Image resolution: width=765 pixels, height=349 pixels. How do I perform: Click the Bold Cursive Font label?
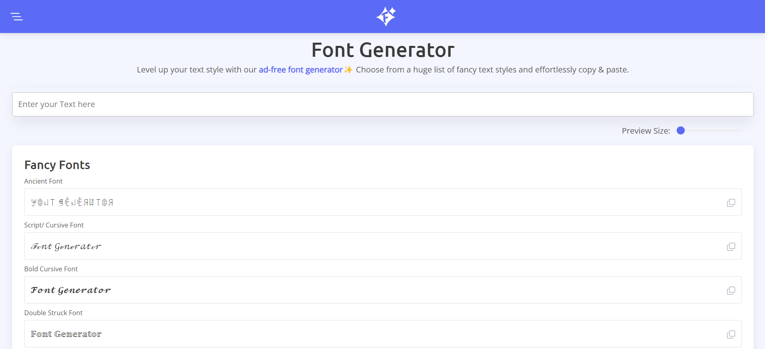[x=51, y=269]
